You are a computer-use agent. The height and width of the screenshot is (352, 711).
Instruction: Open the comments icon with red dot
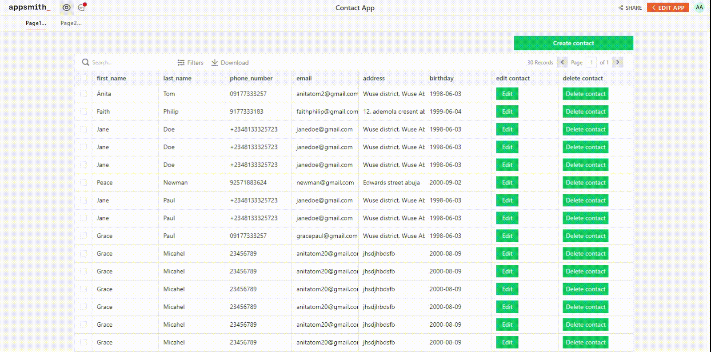pyautogui.click(x=81, y=8)
